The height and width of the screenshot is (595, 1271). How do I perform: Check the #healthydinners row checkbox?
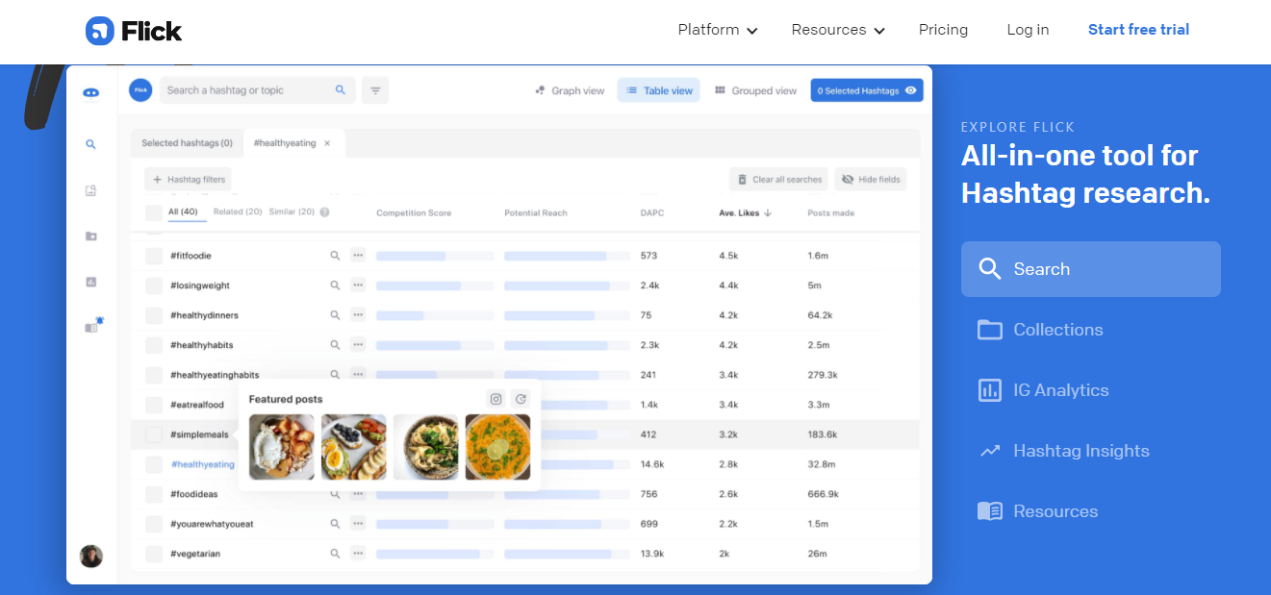[x=154, y=315]
